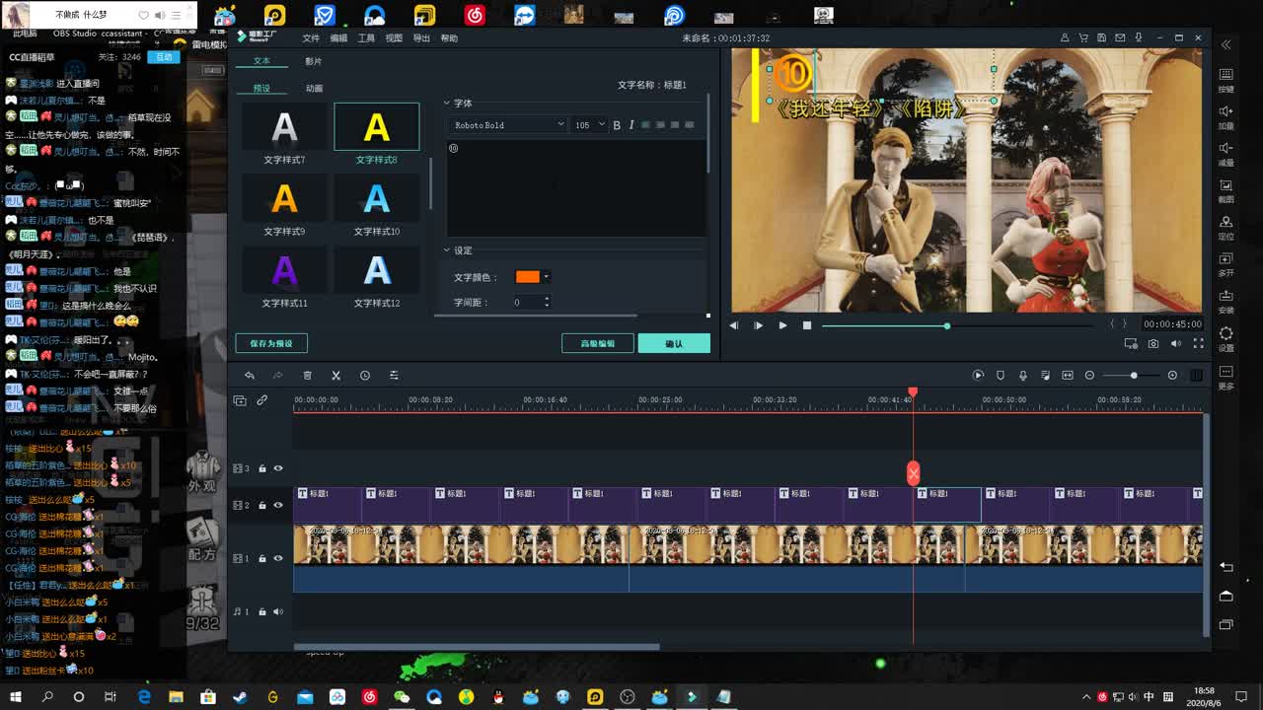Click the 高级编辑 advanced edit button
This screenshot has height=710, width=1263.
point(597,343)
